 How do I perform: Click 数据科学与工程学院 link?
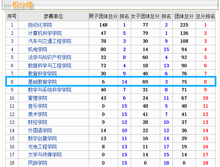point(49,66)
